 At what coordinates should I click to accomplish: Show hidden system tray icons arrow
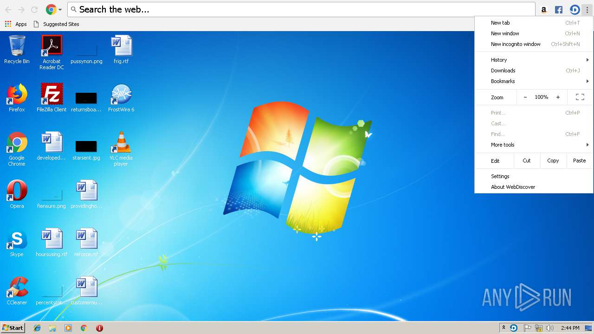(x=504, y=328)
